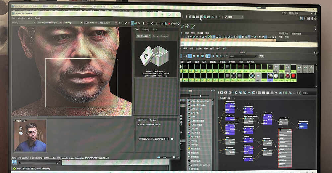Switch to the Display tab in RenderView
332x173 pixels.
[146, 29]
